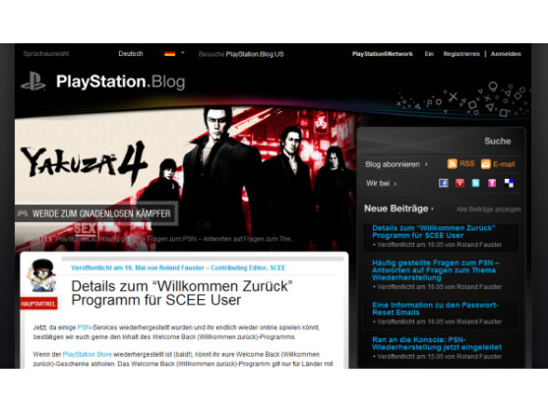Open the YouTube icon under Wir bei
The width and height of the screenshot is (548, 411).
coord(459,183)
